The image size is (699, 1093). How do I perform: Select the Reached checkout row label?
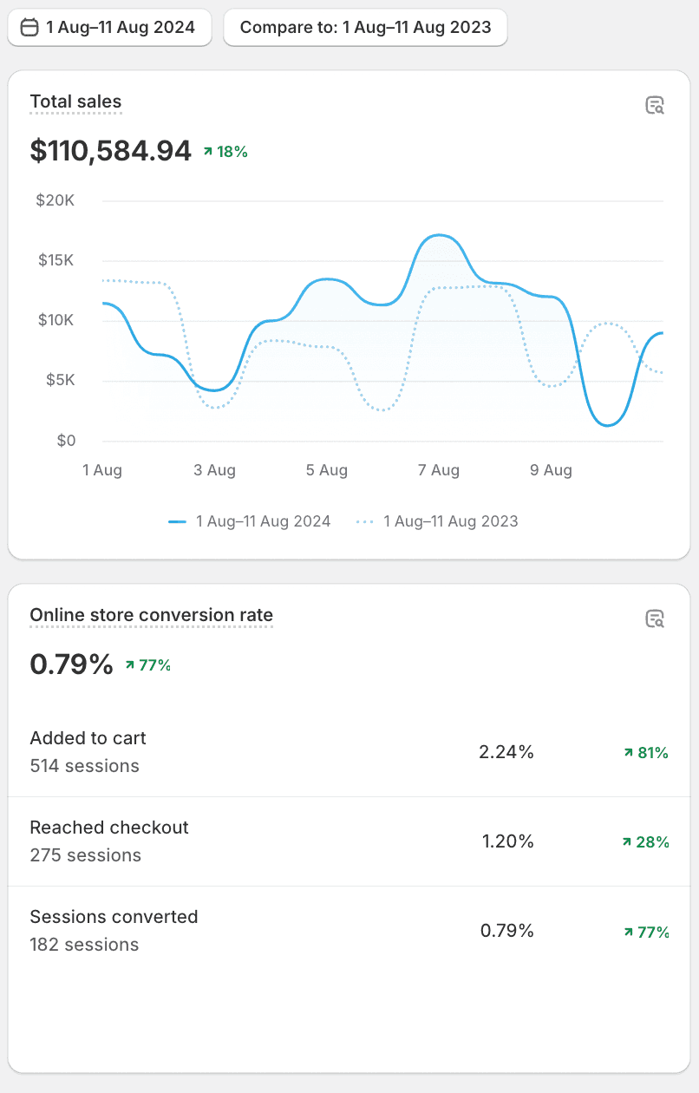[109, 828]
